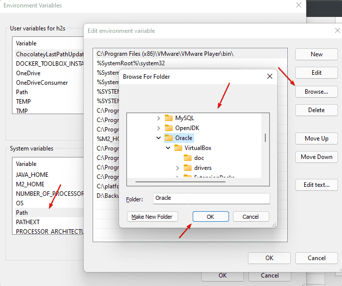Viewport: 342px width, 286px height.
Task: Select the VirtualBox folder label
Action: (198, 148)
